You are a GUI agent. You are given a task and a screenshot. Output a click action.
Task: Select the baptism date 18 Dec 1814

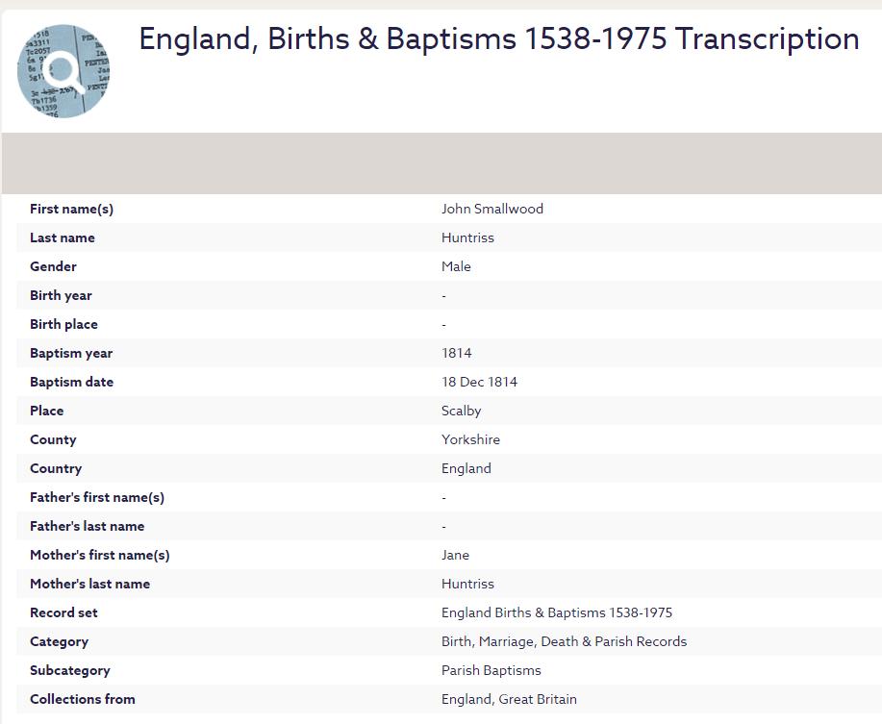tap(479, 382)
